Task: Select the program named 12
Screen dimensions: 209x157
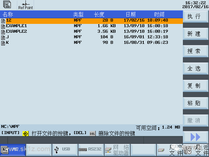Action: pos(91,21)
